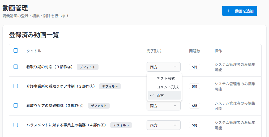
Task: Click the 5問 badge in first row
Action: tap(194, 67)
